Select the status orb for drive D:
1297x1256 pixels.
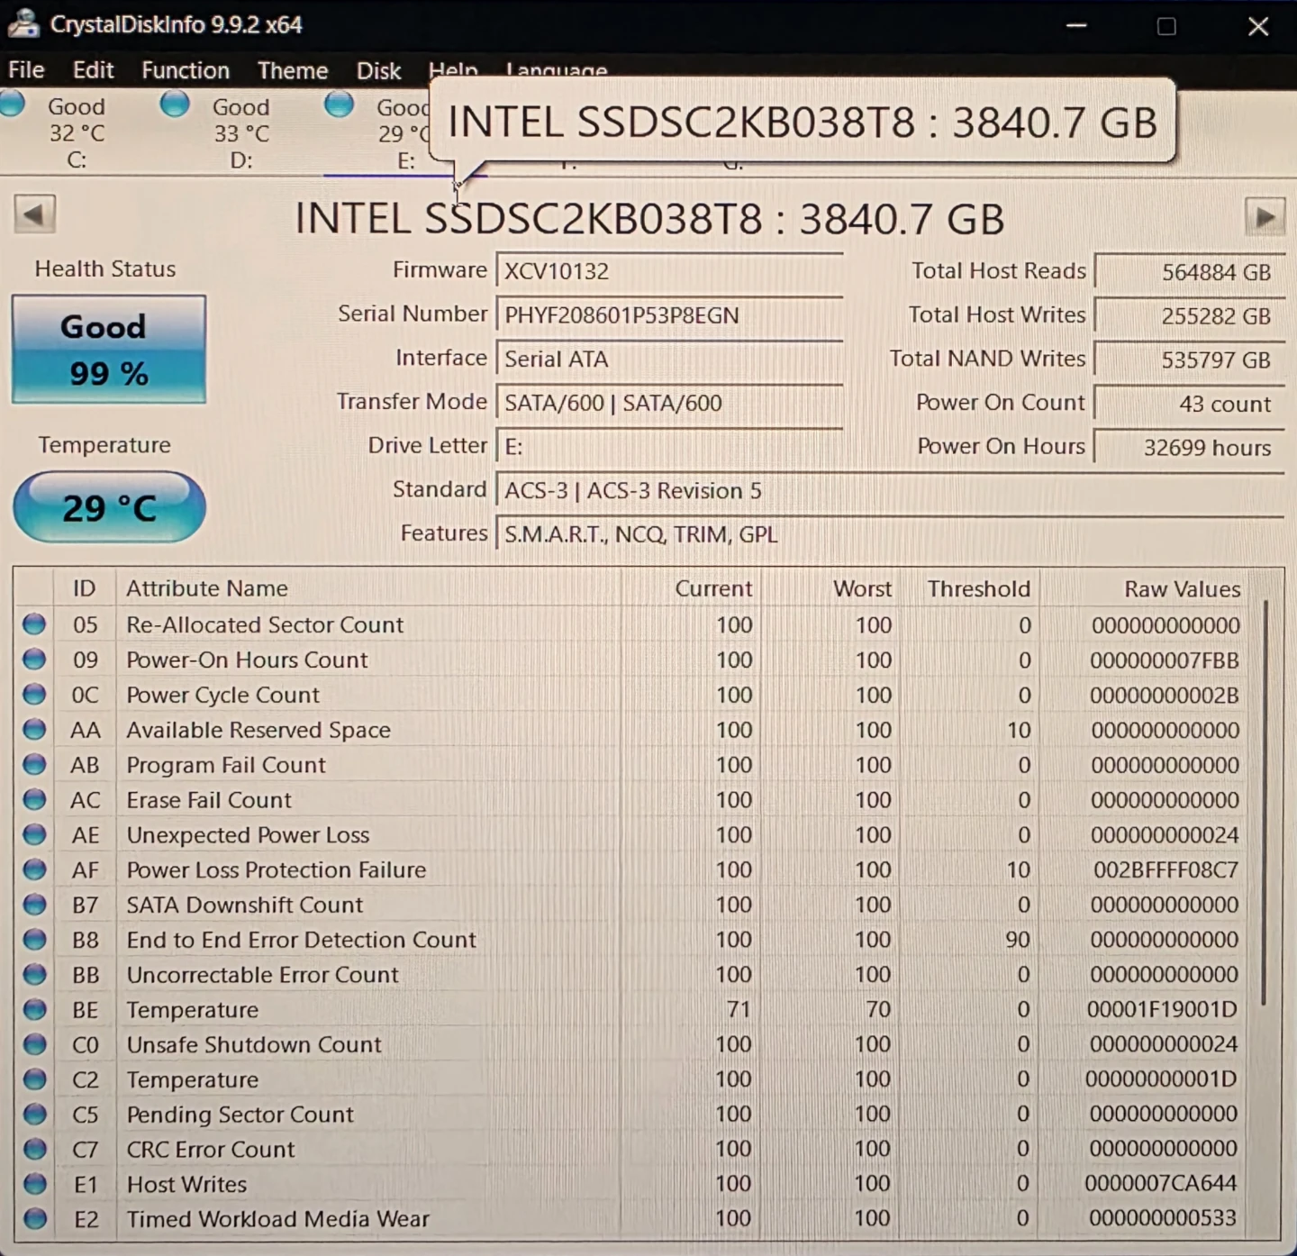175,104
